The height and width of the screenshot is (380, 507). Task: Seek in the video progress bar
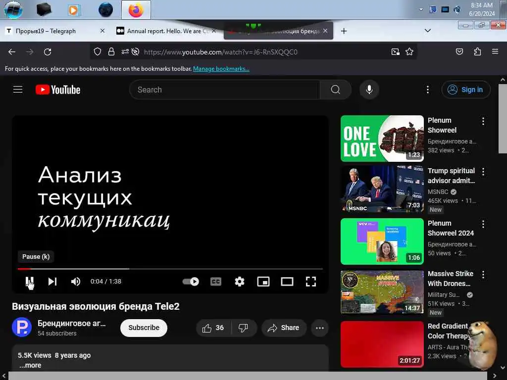point(170,269)
